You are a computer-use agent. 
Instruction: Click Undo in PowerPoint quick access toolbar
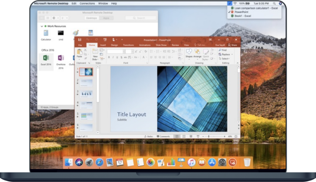point(87,40)
